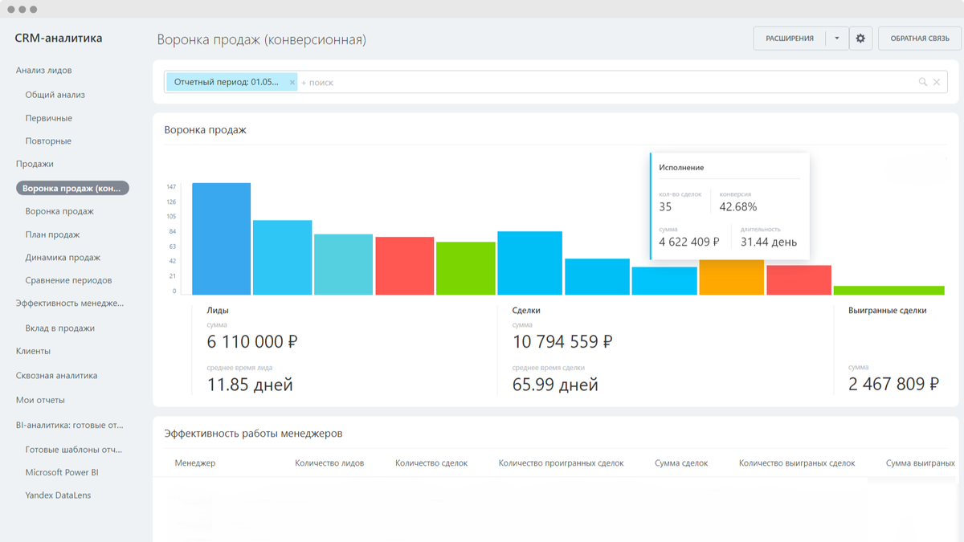
Task: Sort by Сумма сделок column
Action: (x=681, y=463)
